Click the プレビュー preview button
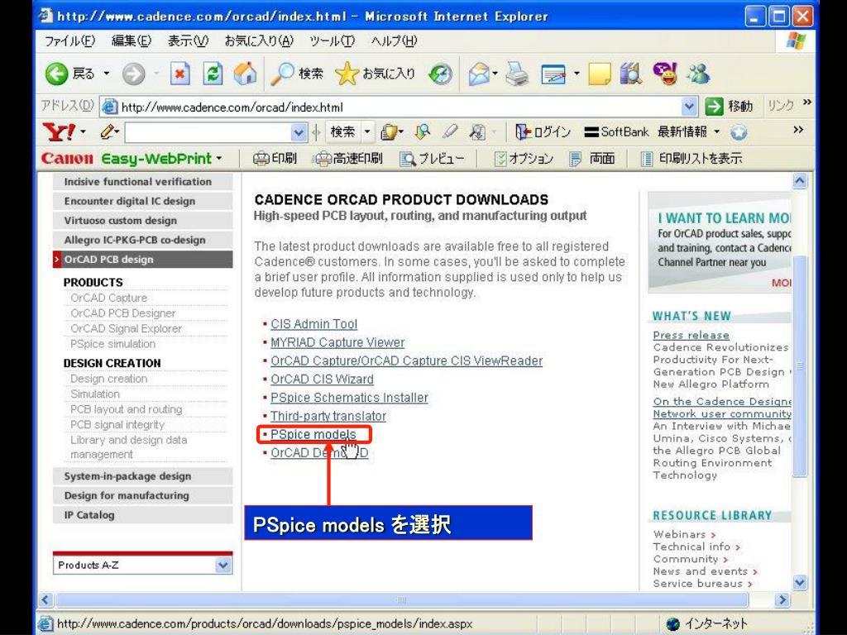The image size is (847, 635). tap(432, 158)
